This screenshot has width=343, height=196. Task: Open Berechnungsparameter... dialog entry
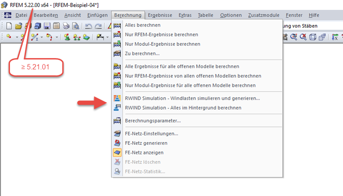(x=153, y=120)
